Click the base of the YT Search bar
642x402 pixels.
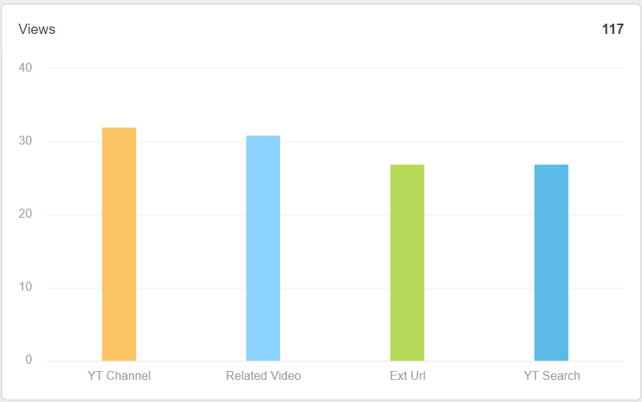point(551,359)
